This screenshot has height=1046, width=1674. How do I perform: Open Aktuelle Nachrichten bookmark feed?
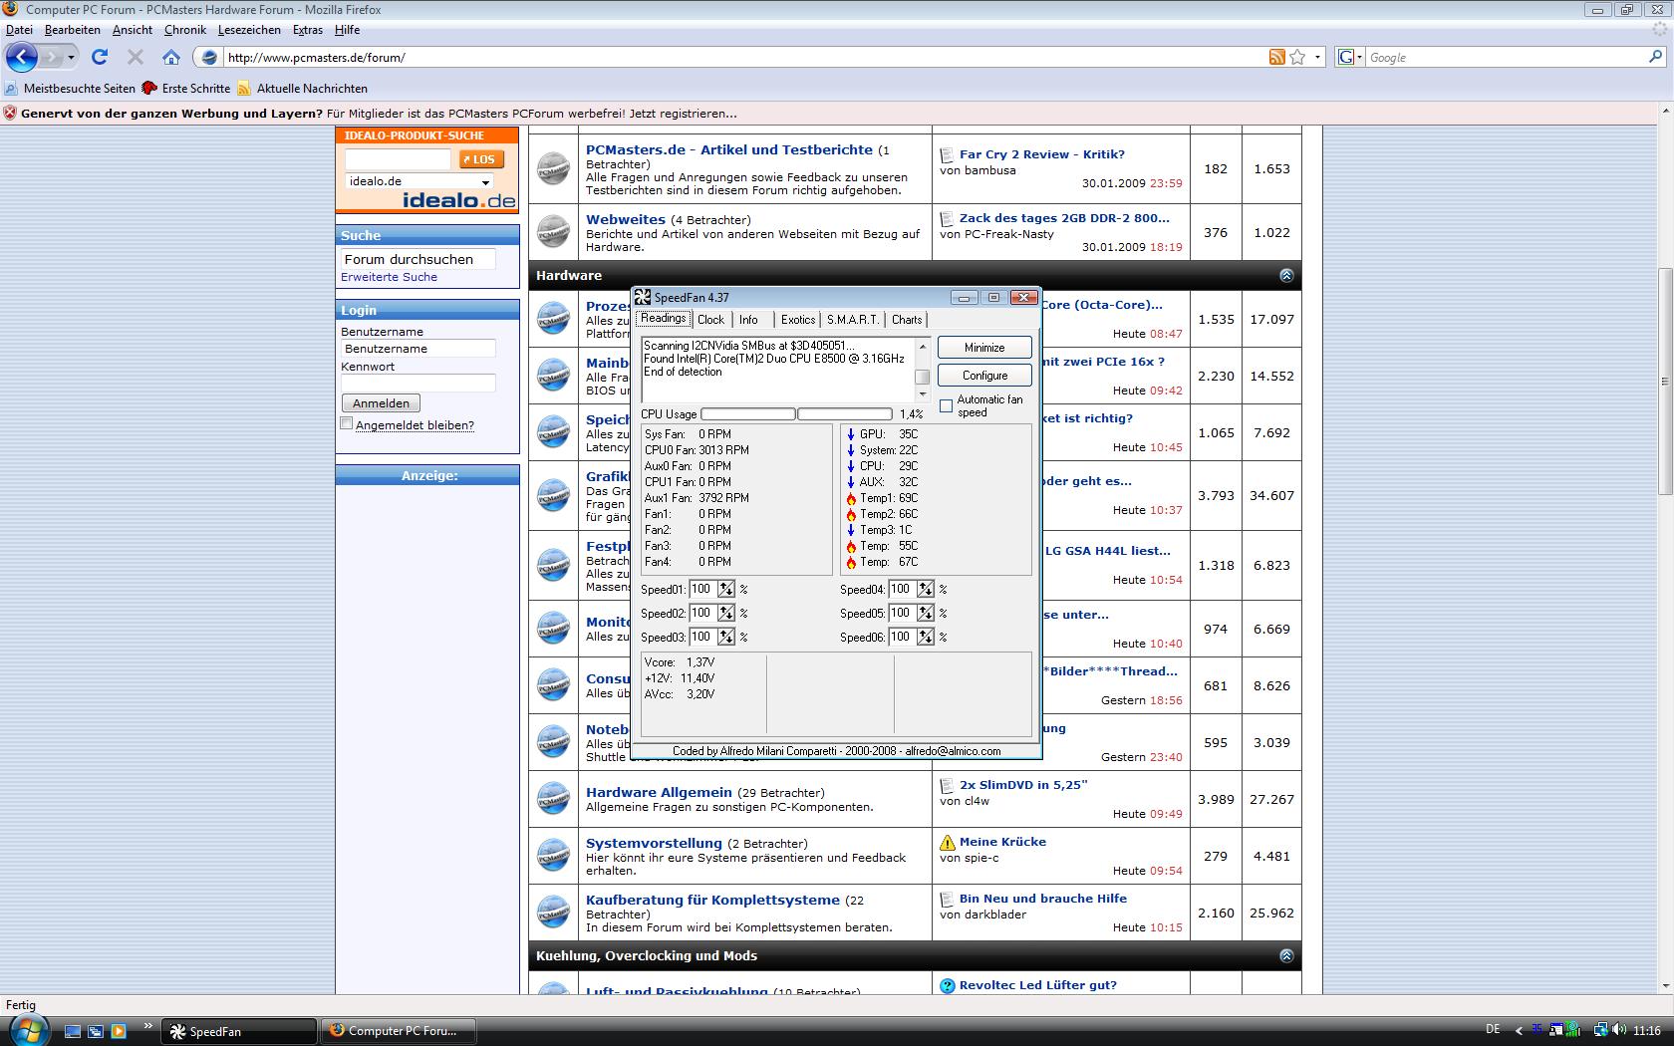tap(302, 89)
